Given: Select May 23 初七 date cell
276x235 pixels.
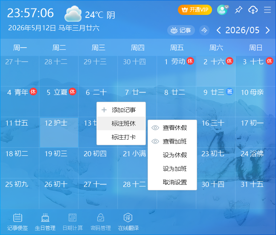Looking at the screenshot, I should click(216, 163).
